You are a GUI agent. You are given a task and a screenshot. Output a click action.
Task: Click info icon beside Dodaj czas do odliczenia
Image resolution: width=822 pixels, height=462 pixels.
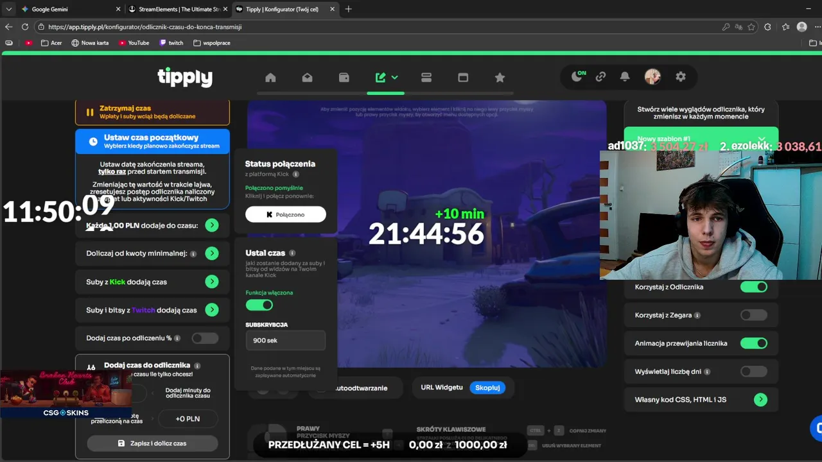(x=197, y=365)
